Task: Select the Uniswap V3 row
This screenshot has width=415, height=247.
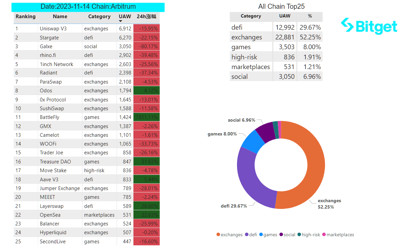Action: (x=87, y=29)
